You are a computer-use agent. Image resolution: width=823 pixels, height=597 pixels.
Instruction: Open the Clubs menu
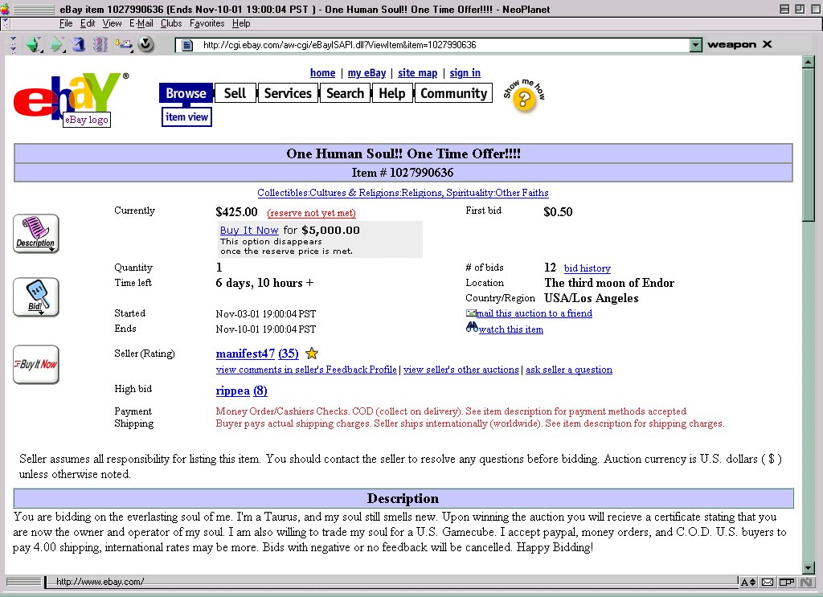[171, 23]
